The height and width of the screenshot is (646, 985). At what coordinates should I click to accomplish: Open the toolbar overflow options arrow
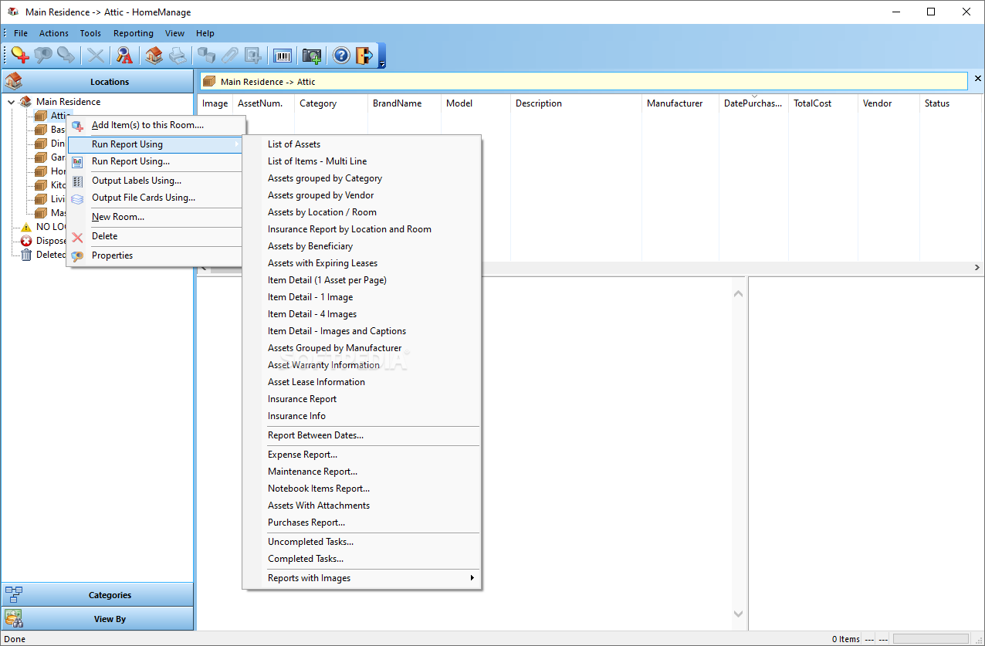pyautogui.click(x=381, y=56)
